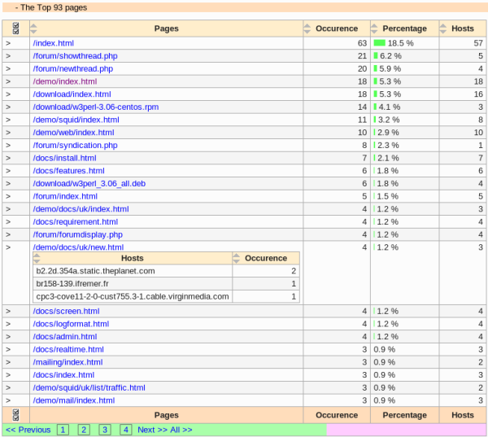Open the /demo/docs/uk/new.html link
Screen dimensions: 488x437
click(x=78, y=247)
